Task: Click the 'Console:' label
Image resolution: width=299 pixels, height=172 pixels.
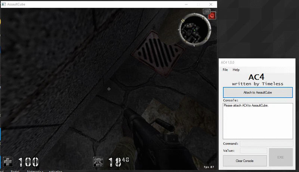Action: coord(231,100)
